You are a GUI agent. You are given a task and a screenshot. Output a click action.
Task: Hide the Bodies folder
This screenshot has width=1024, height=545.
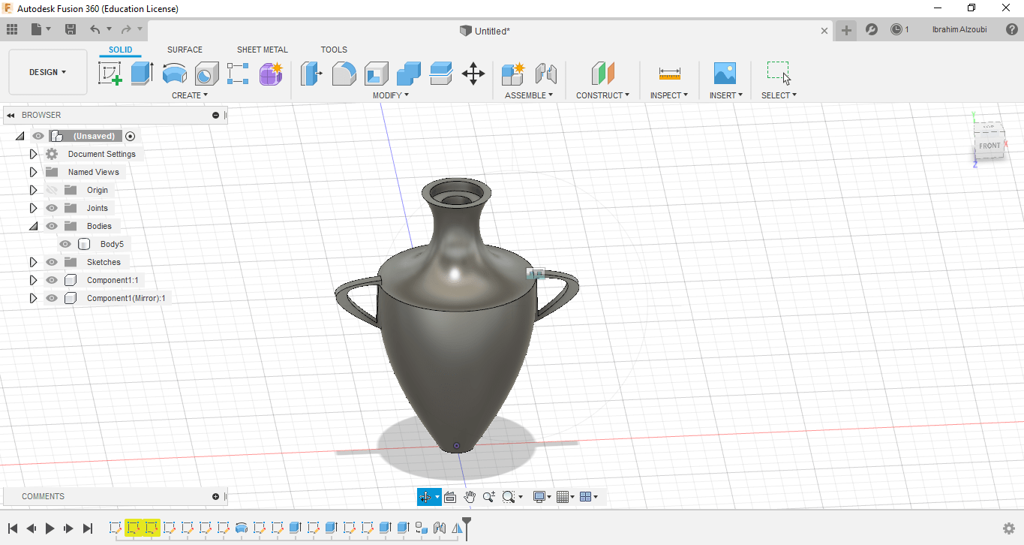(52, 226)
